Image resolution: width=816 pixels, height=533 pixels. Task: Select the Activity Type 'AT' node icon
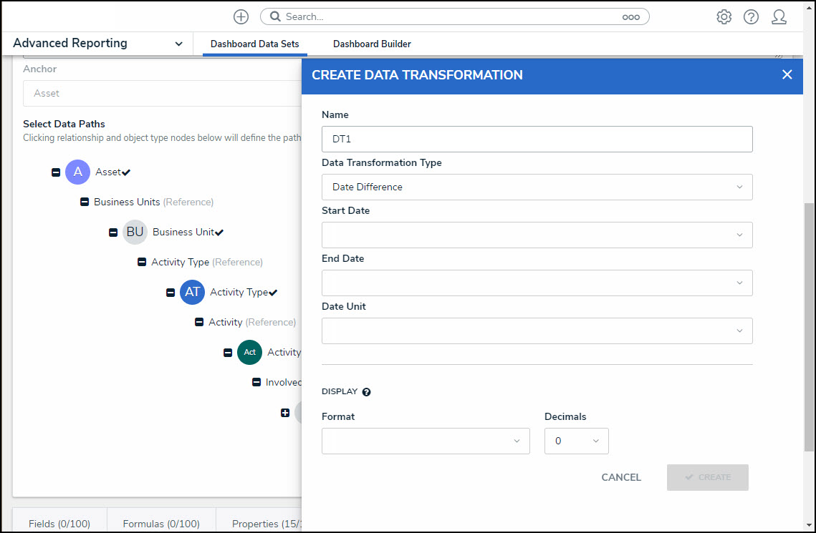click(x=192, y=292)
